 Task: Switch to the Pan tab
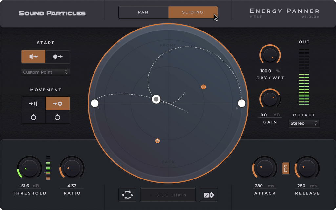(143, 12)
